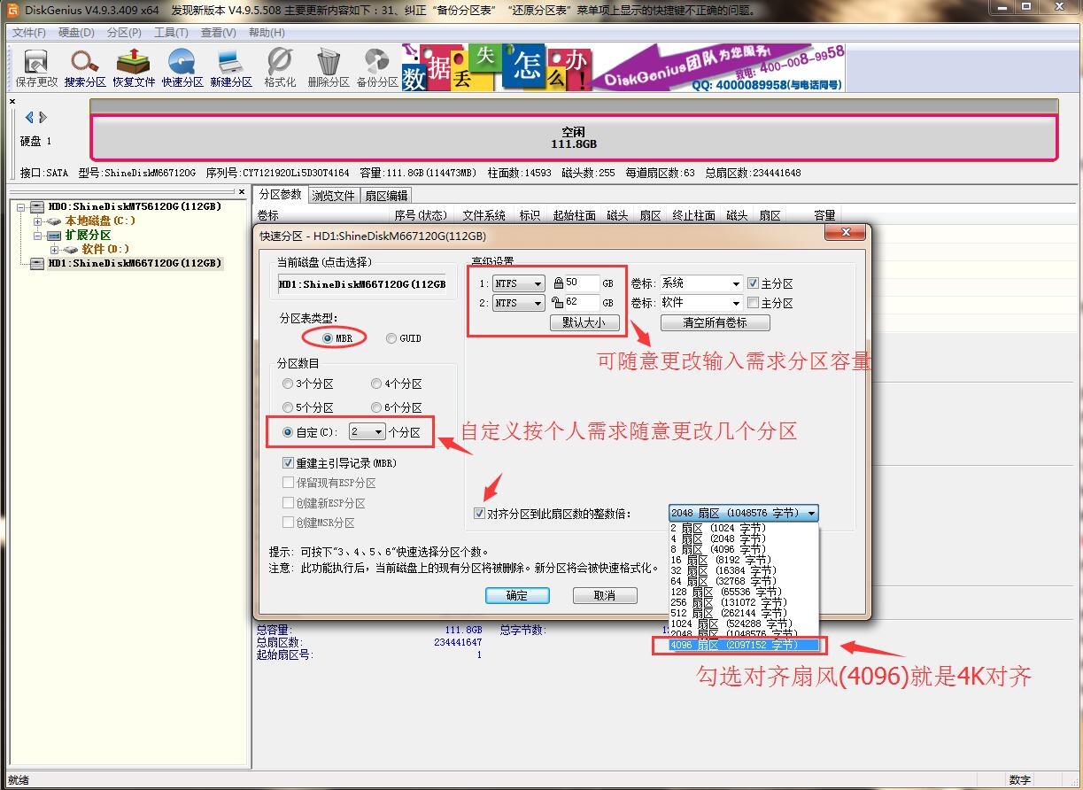Select HD1:ShineDiskM667120G(112GB) in the disk tree

coord(135,264)
